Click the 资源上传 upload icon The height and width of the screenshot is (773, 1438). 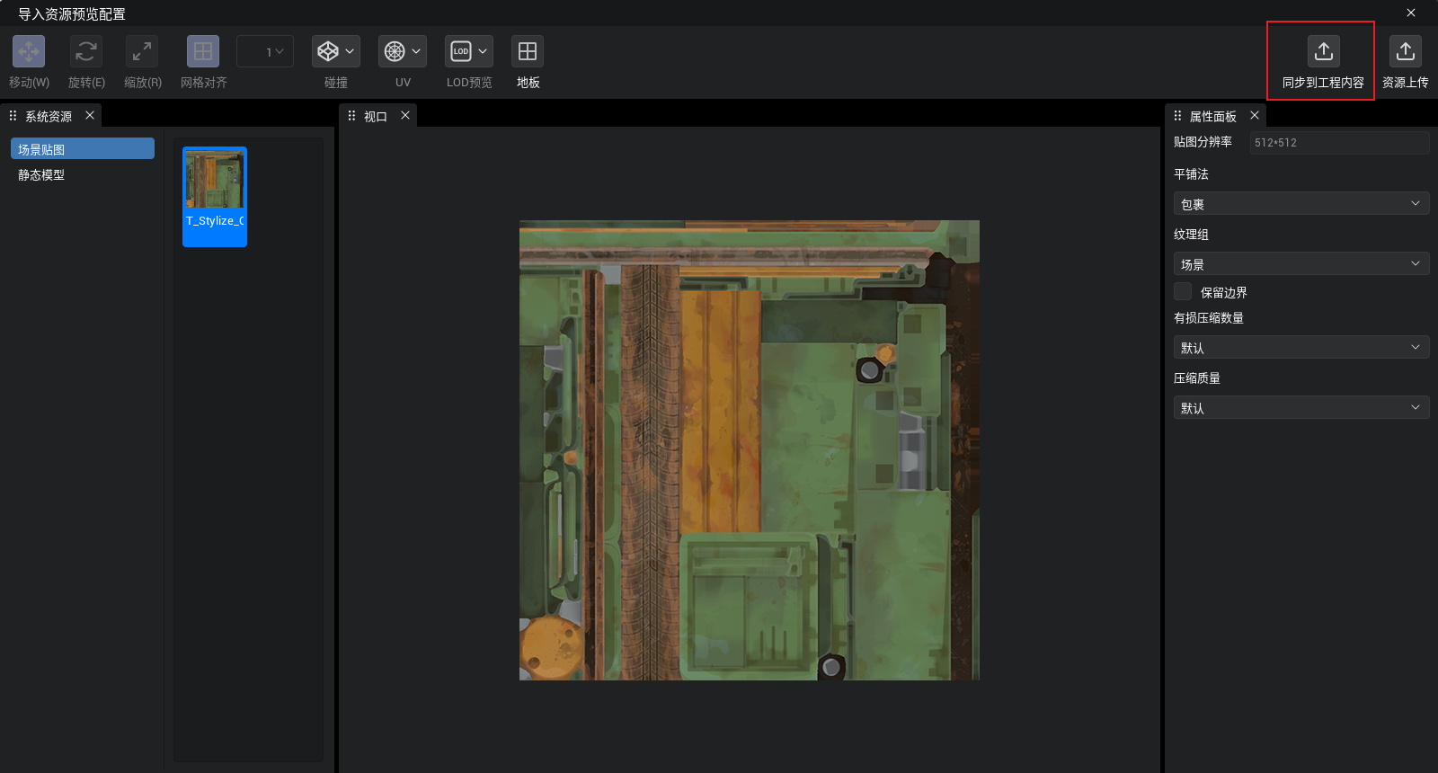coord(1406,51)
